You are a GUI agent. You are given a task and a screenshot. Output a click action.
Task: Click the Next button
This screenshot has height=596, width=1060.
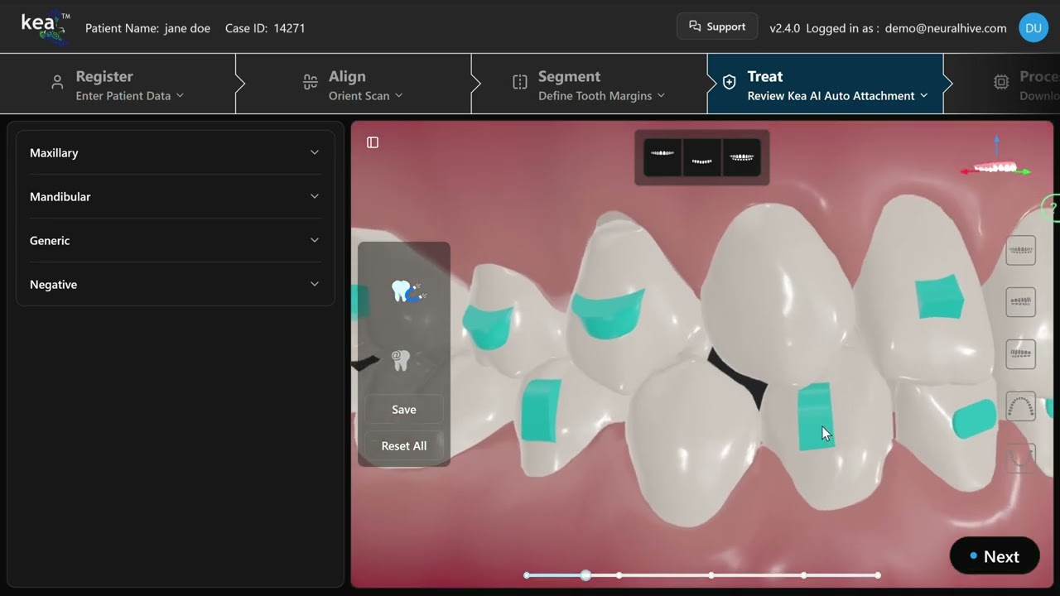click(995, 556)
